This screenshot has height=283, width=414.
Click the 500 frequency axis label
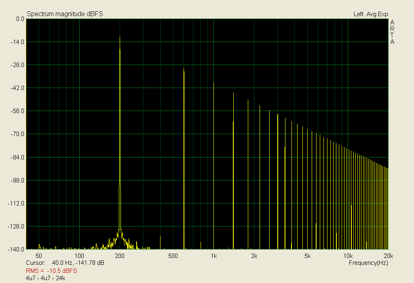[x=173, y=256]
